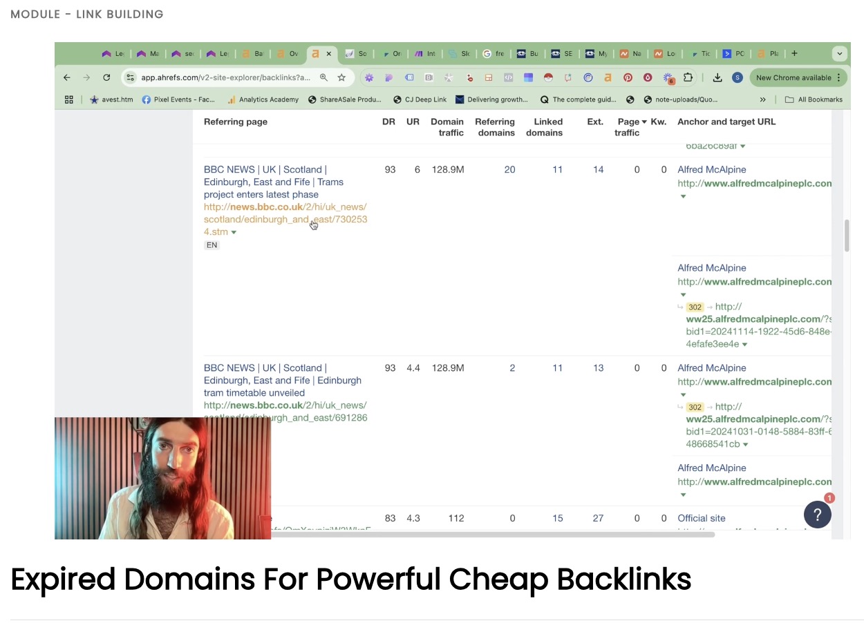Click the Pinterest extension icon
Screen dimensions: 864x623
629,77
